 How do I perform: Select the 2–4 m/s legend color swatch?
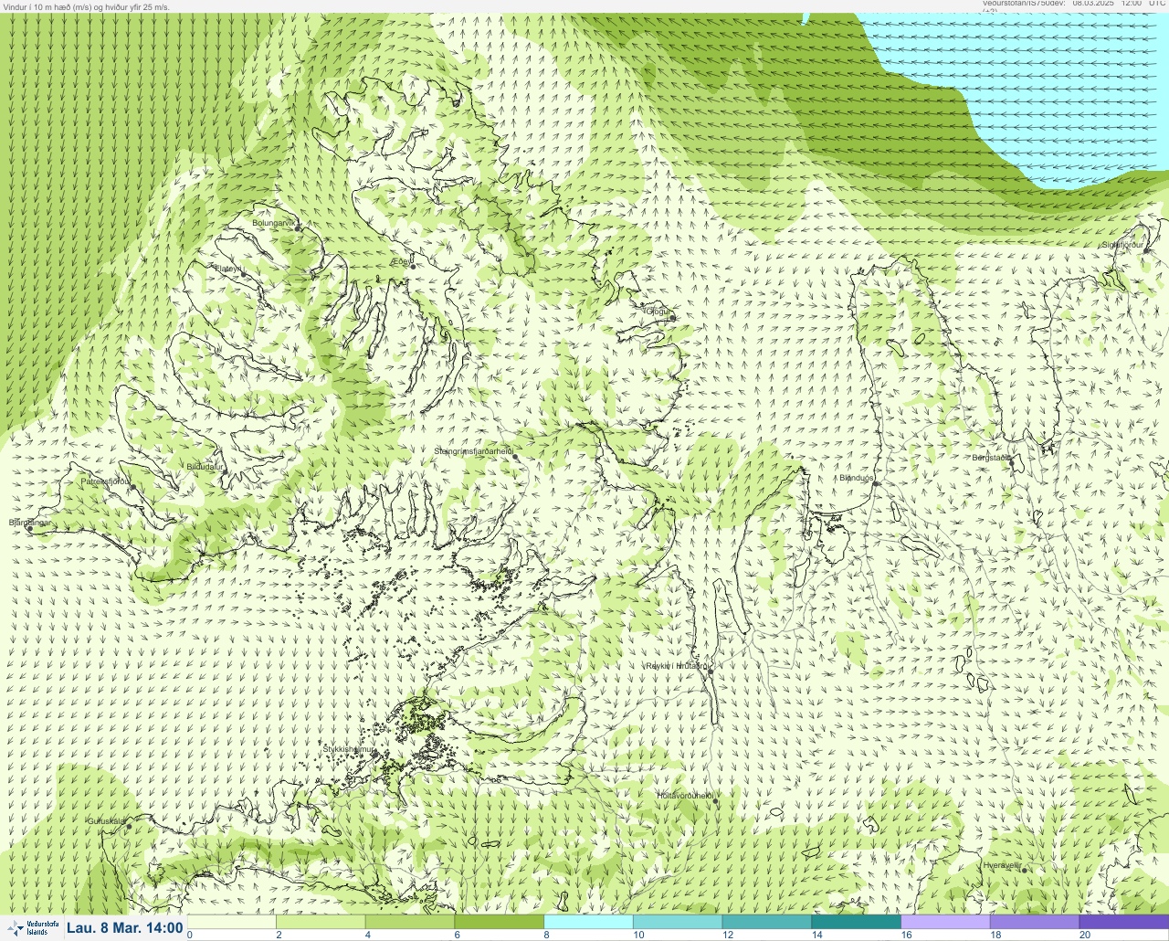(x=321, y=922)
